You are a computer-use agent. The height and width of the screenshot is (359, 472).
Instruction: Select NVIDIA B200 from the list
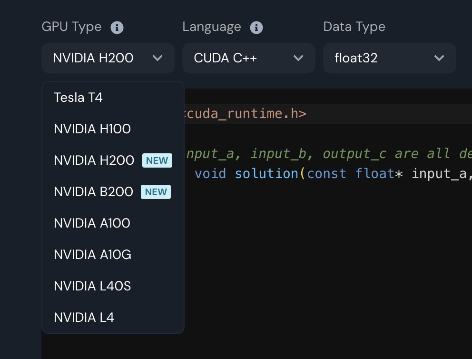113,192
